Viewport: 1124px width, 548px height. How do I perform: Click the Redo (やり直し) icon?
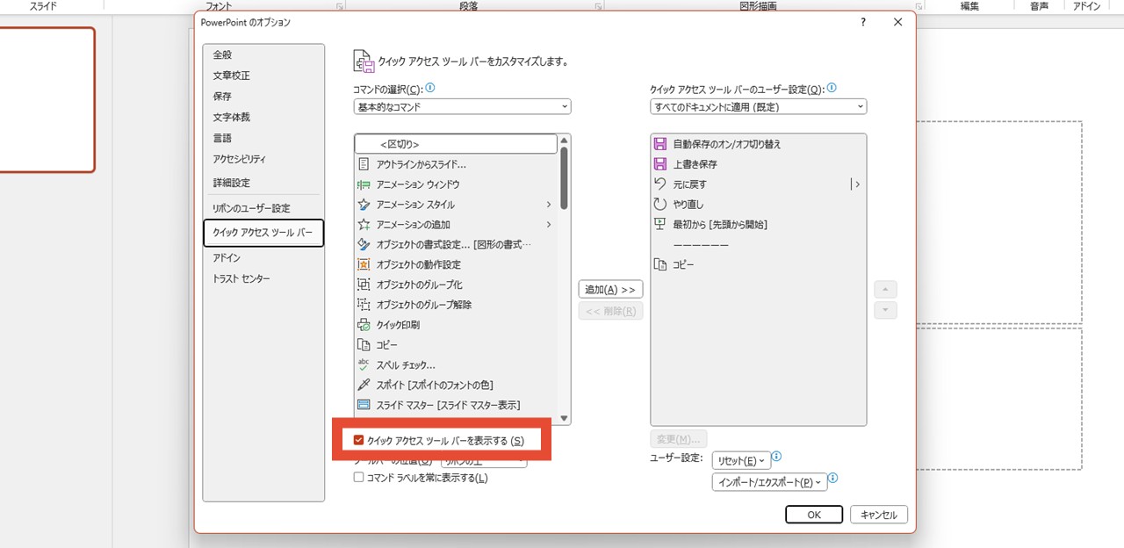pyautogui.click(x=660, y=205)
